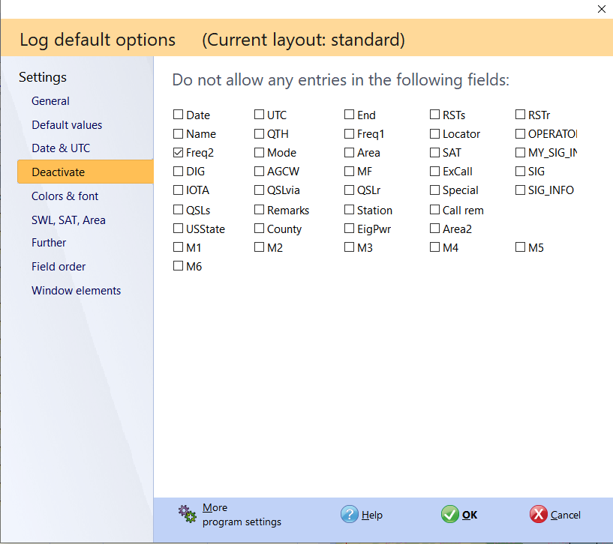Check the SIG_INFO checkbox
613x544 pixels.
pyautogui.click(x=521, y=190)
